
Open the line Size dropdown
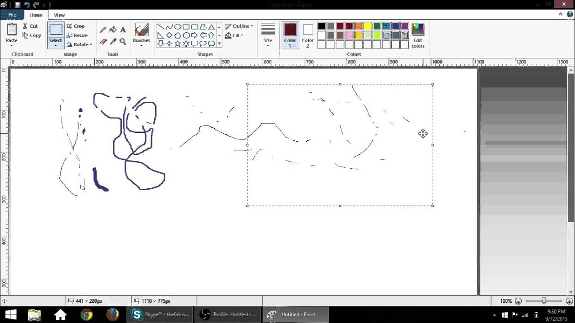pyautogui.click(x=268, y=35)
